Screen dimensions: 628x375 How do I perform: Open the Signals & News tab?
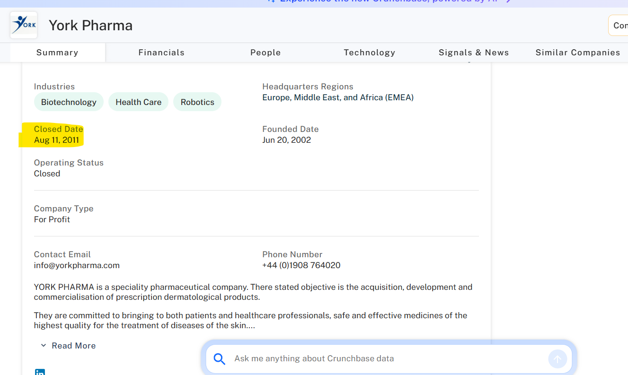tap(474, 52)
